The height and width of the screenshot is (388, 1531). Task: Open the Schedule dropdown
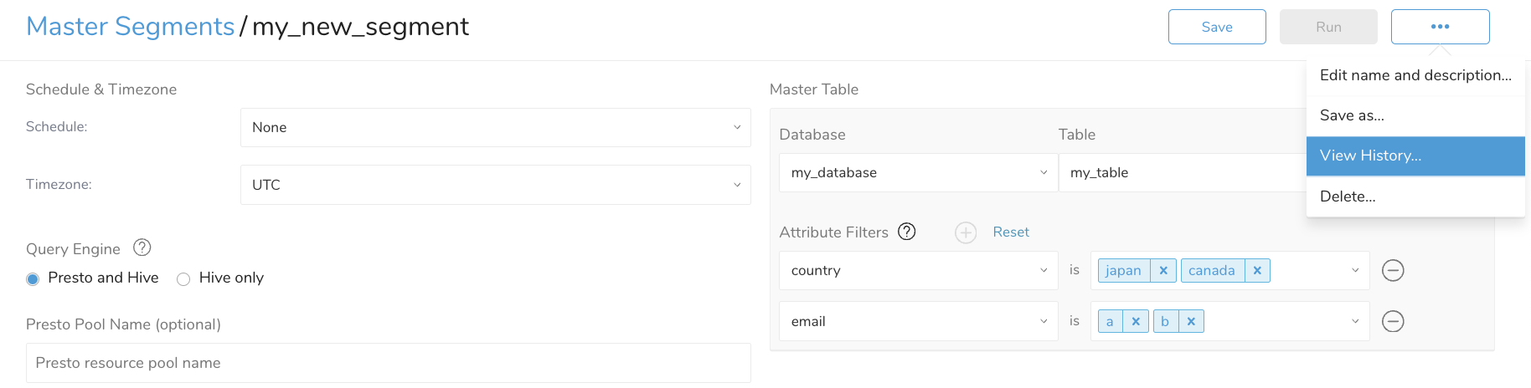pyautogui.click(x=495, y=128)
